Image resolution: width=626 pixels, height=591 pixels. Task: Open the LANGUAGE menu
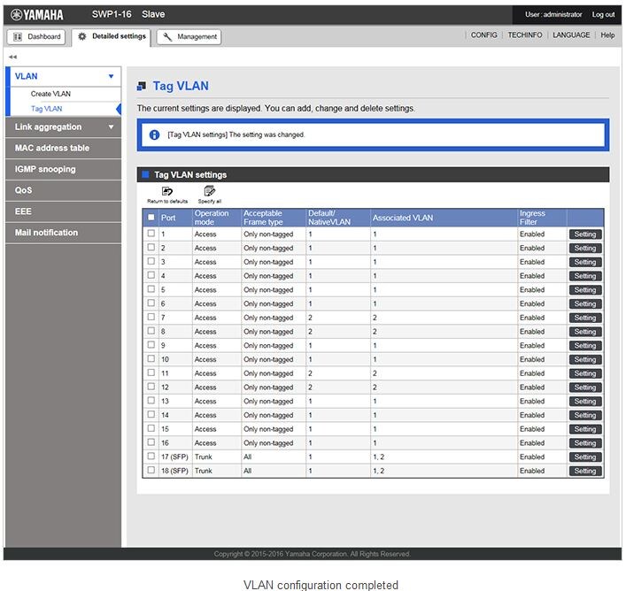tap(571, 35)
